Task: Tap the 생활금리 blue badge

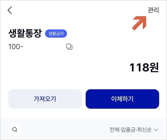Action: [56, 33]
